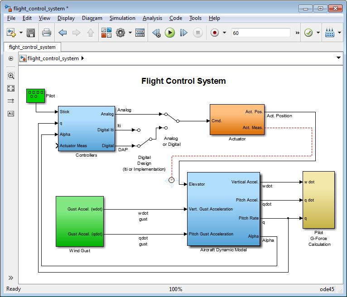
Task: Open the Simulation menu
Action: (122, 18)
